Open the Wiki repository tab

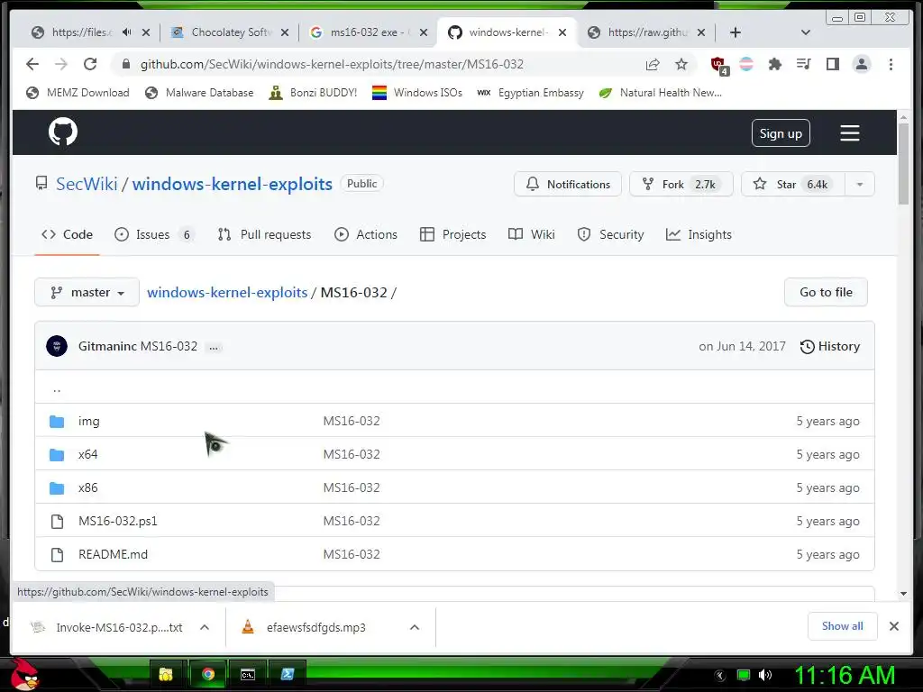(x=532, y=235)
